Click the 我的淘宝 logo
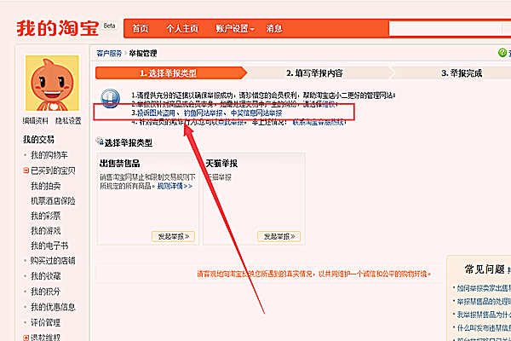 coord(58,28)
